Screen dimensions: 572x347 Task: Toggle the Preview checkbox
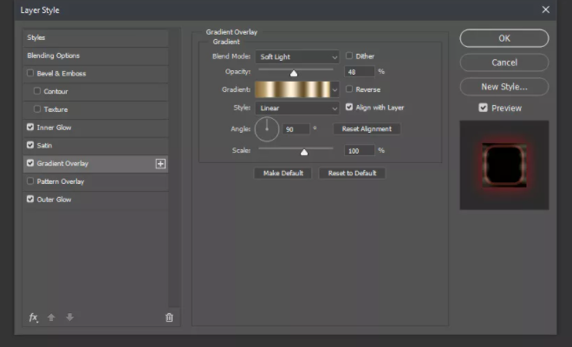pos(483,108)
